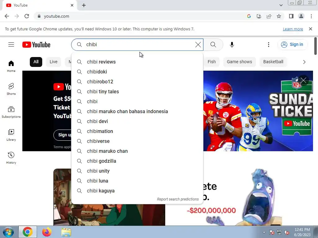The width and height of the screenshot is (318, 238).
Task: Choose suggestion "chibirobo12"
Action: coord(137,82)
